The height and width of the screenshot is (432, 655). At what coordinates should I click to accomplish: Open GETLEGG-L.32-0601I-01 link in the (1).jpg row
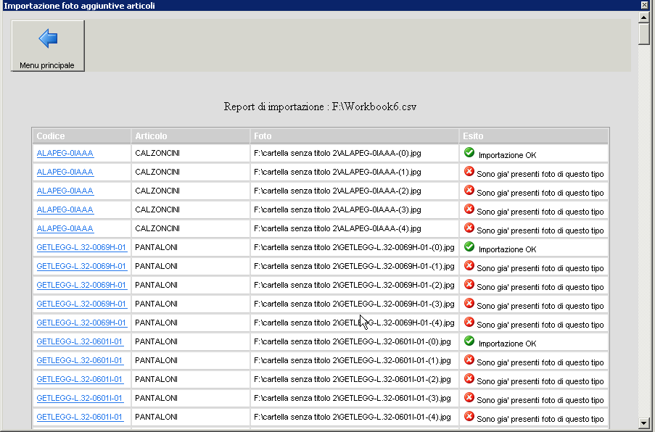coord(80,361)
